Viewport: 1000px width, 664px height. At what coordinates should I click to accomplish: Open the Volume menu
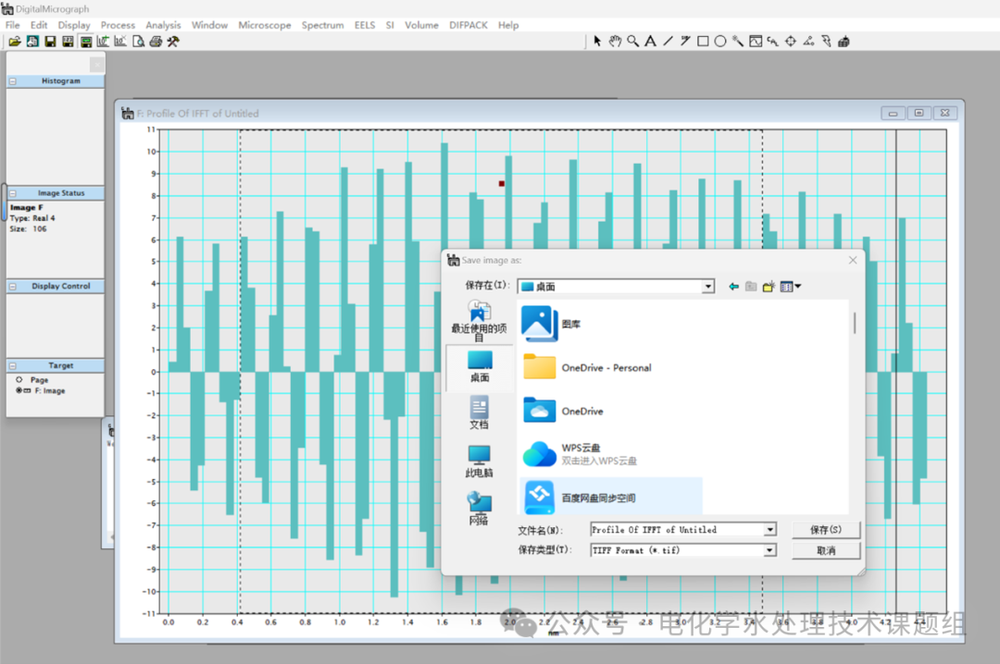421,25
